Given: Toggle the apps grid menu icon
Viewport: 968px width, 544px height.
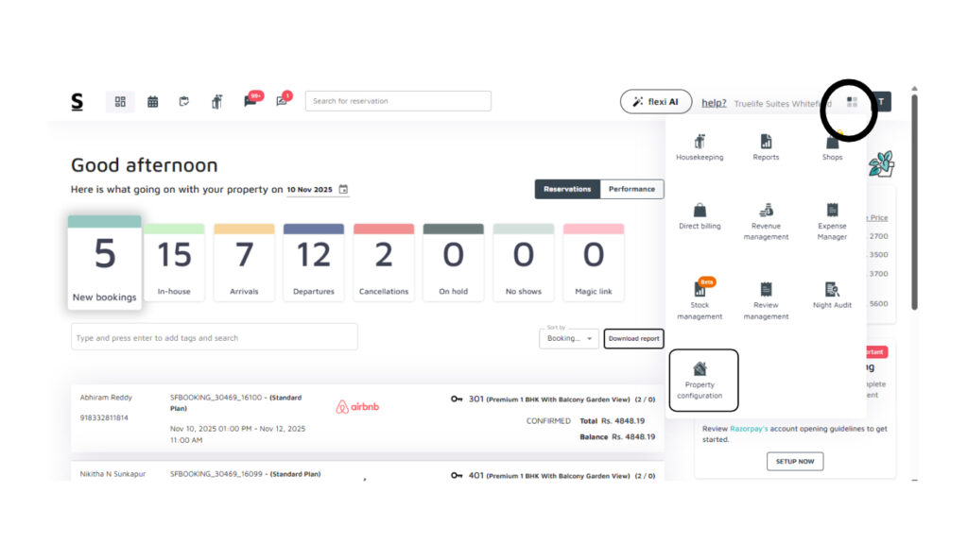Looking at the screenshot, I should 852,102.
